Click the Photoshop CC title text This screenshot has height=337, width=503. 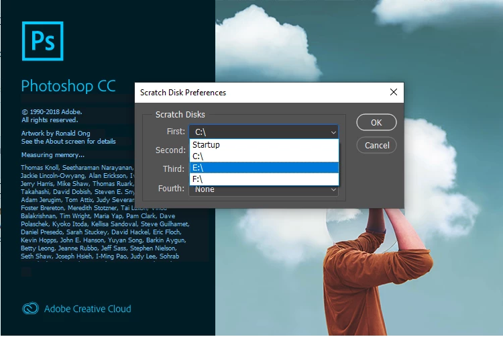coord(68,86)
